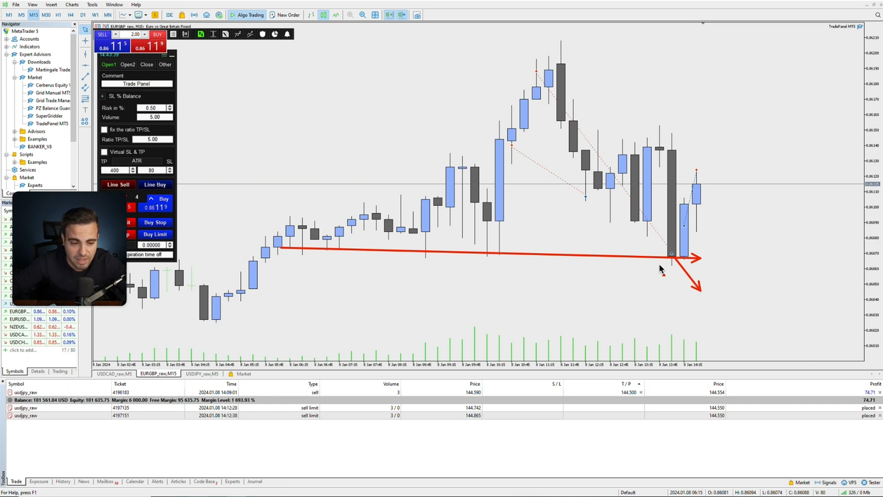Click the Line Buy button

click(x=155, y=184)
